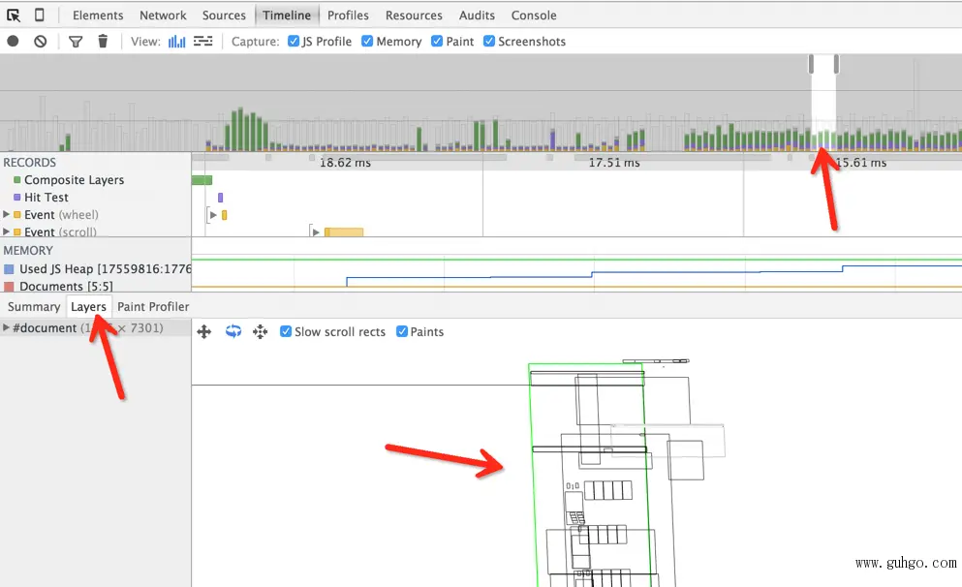Toggle the JS Profile checkbox

294,41
